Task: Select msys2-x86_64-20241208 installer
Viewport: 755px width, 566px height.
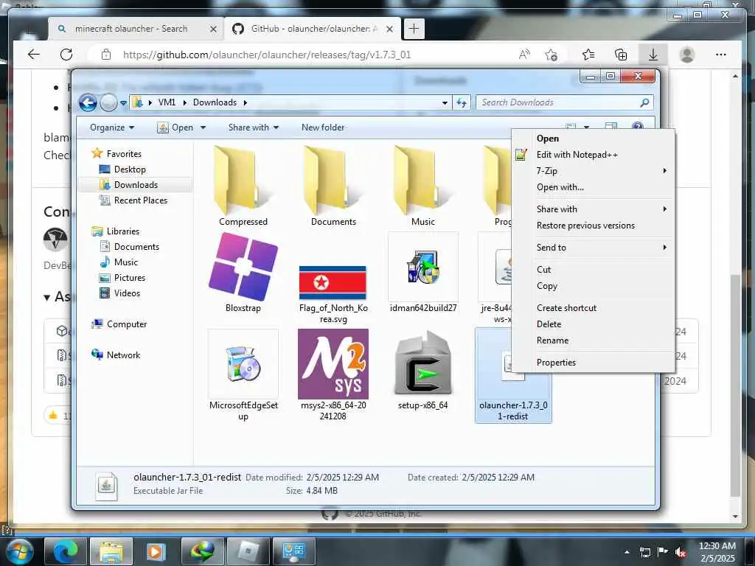Action: pyautogui.click(x=333, y=364)
